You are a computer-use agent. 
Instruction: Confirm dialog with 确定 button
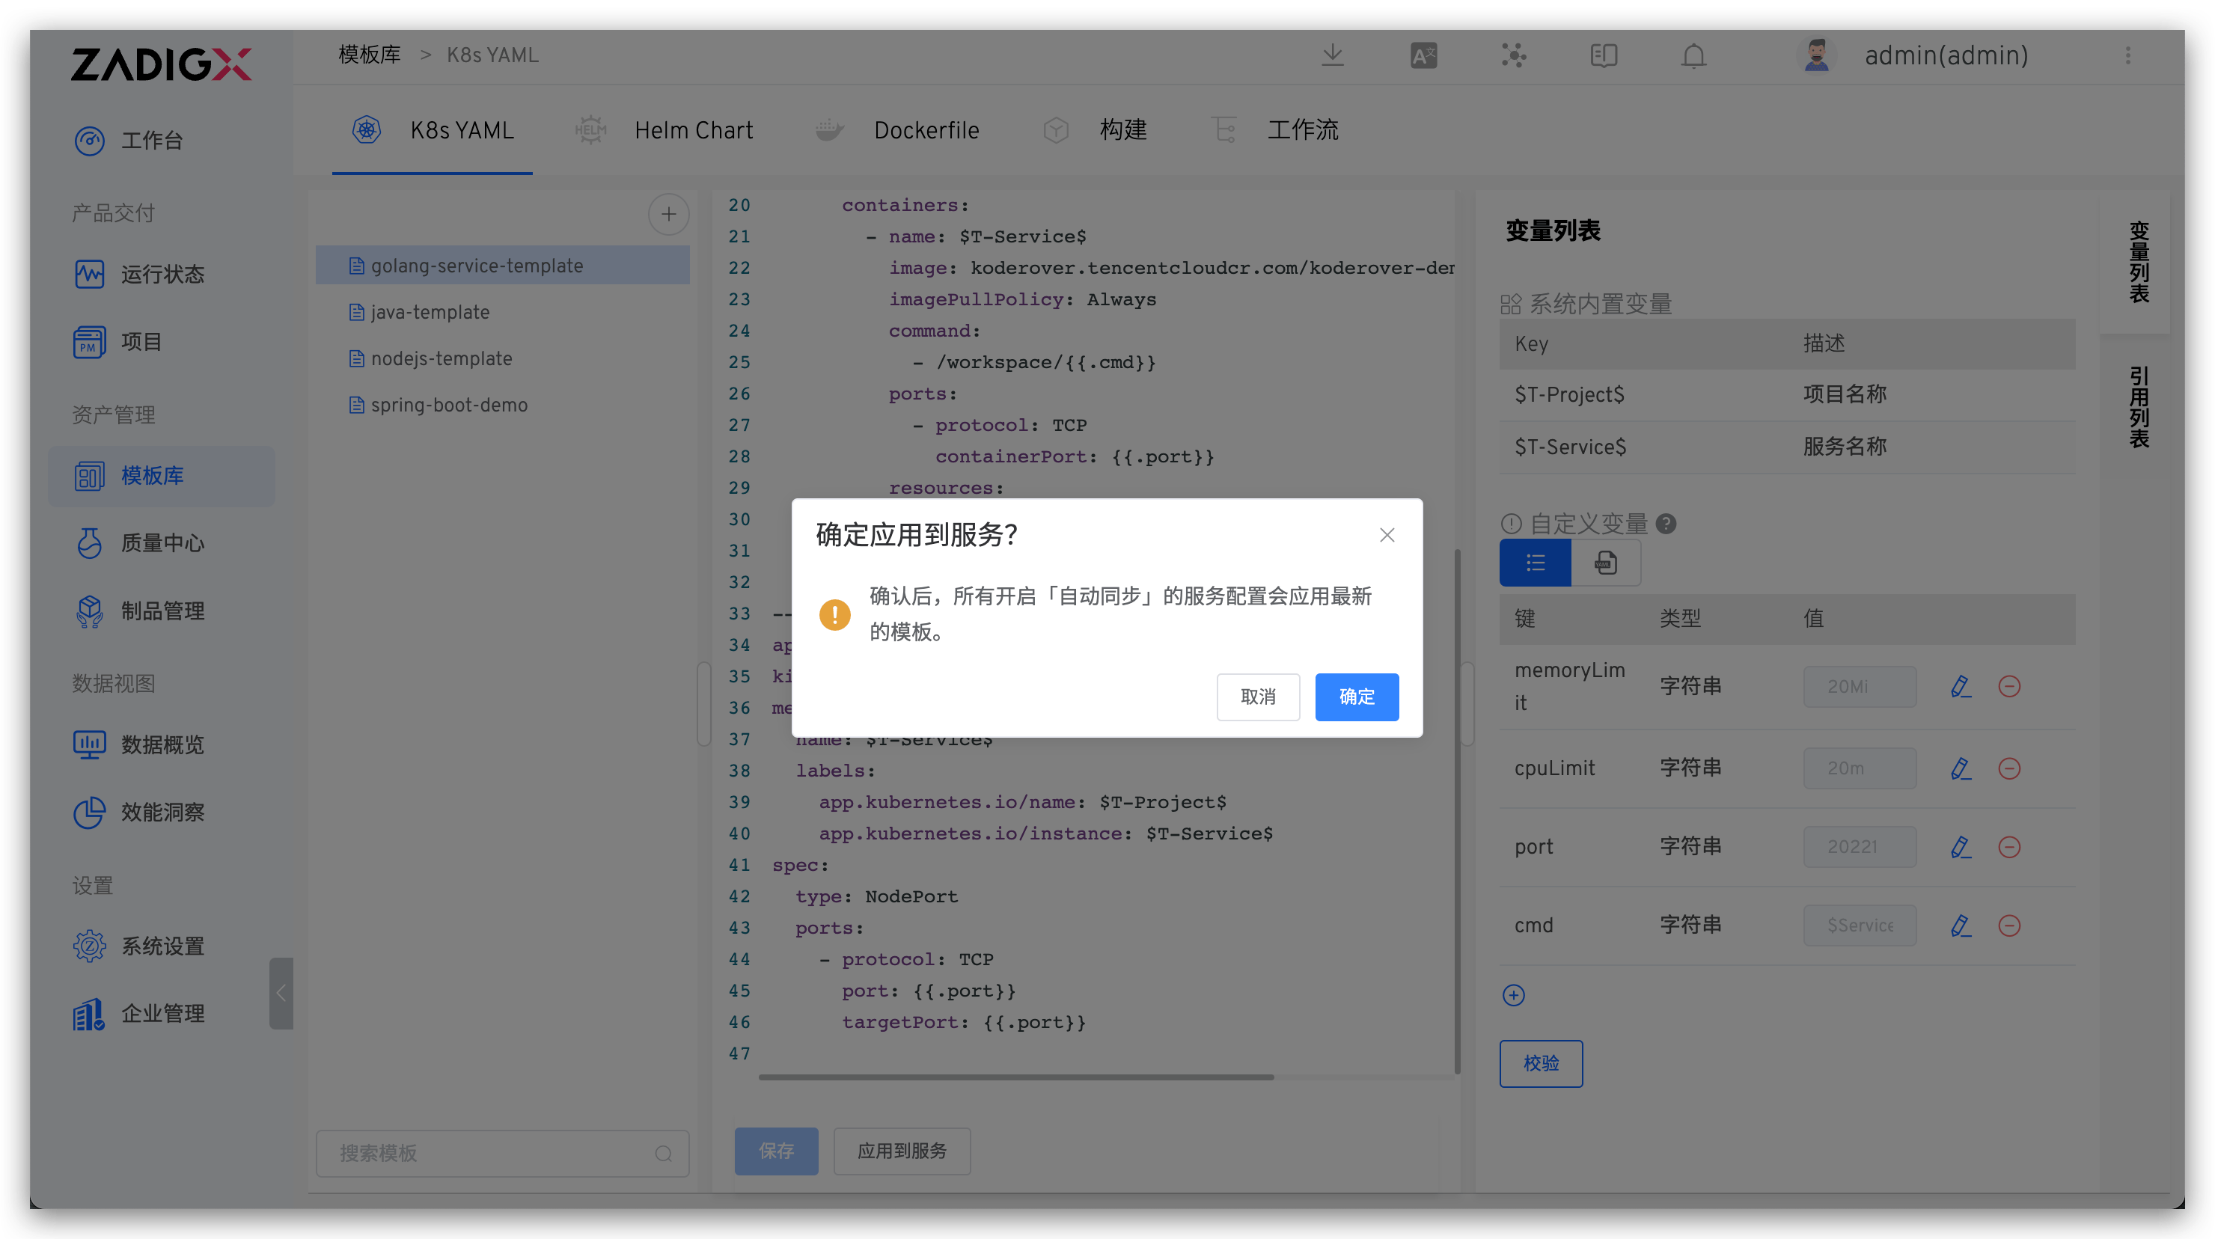pyautogui.click(x=1356, y=697)
